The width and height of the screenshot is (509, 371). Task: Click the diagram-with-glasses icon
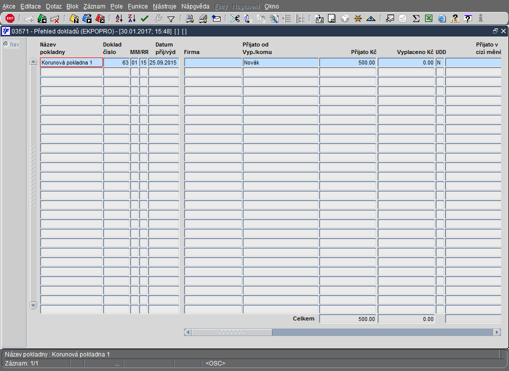click(x=390, y=19)
